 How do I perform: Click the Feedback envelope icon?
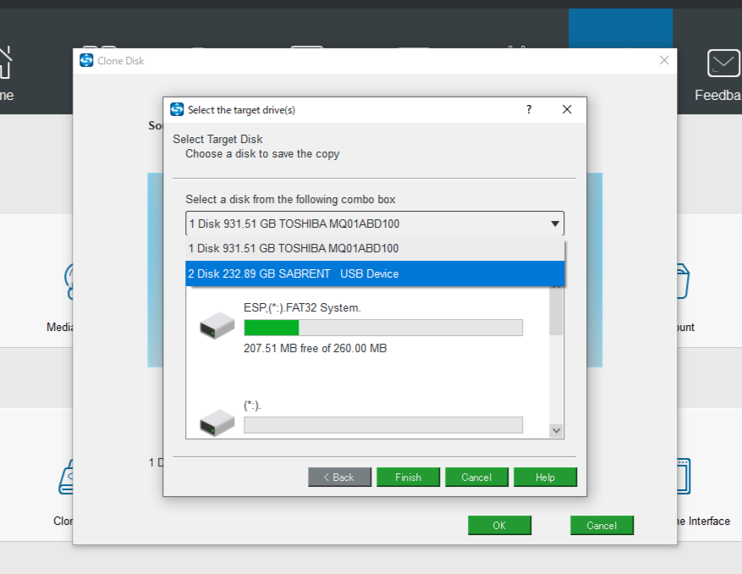tap(723, 64)
